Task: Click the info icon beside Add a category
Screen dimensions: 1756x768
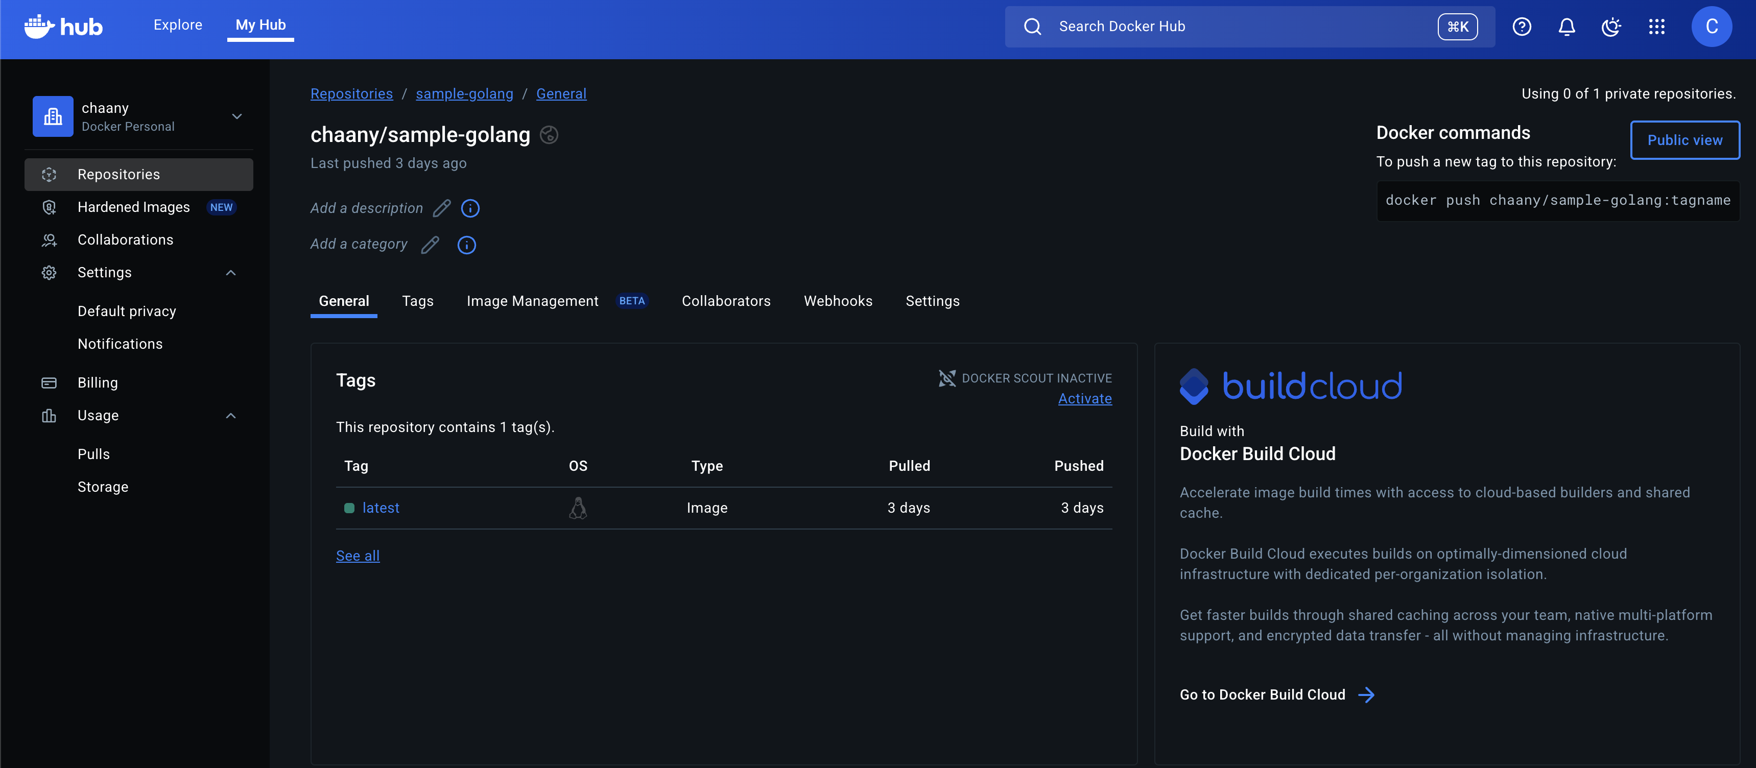Action: click(x=466, y=245)
